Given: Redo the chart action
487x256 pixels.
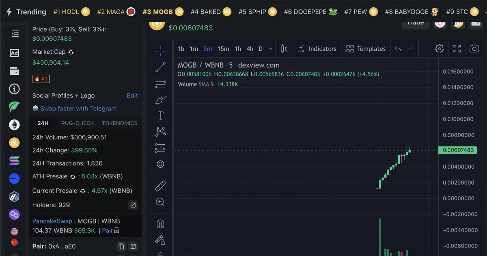Looking at the screenshot, I should click(410, 49).
